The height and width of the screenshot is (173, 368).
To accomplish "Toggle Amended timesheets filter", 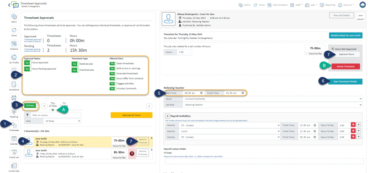I will 112,74.
